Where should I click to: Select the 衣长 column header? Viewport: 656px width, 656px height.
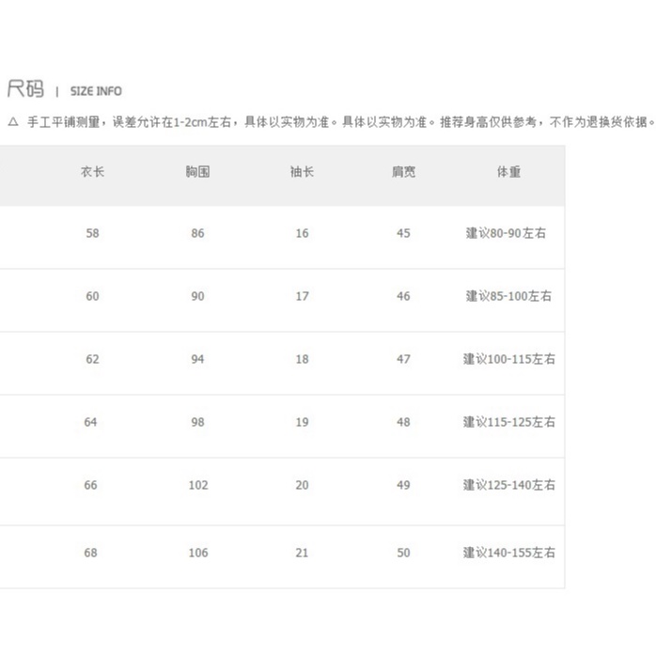click(92, 172)
